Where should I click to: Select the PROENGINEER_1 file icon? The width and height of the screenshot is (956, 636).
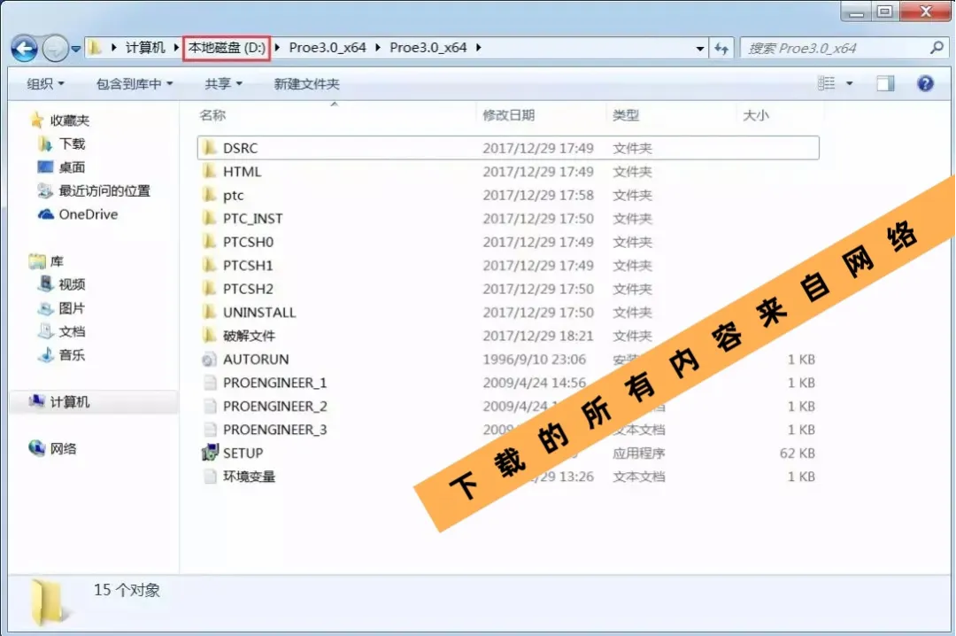[x=210, y=383]
